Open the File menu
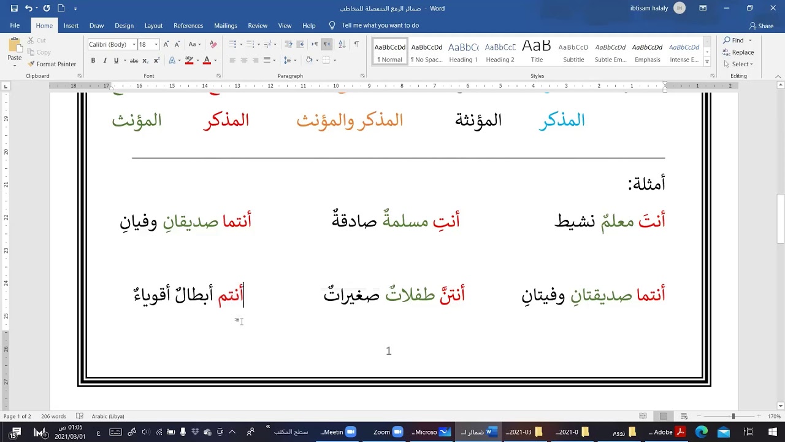This screenshot has width=785, height=442. 15,26
